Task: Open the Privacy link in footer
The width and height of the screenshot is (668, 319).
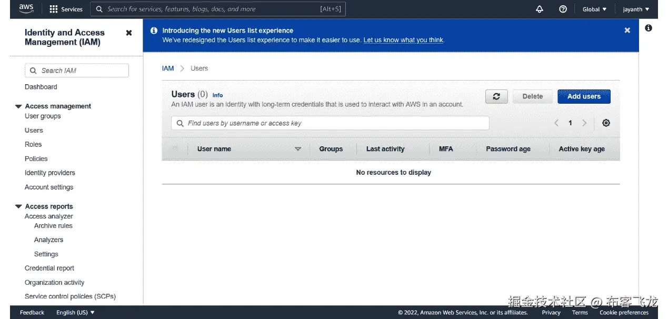Action: 551,312
